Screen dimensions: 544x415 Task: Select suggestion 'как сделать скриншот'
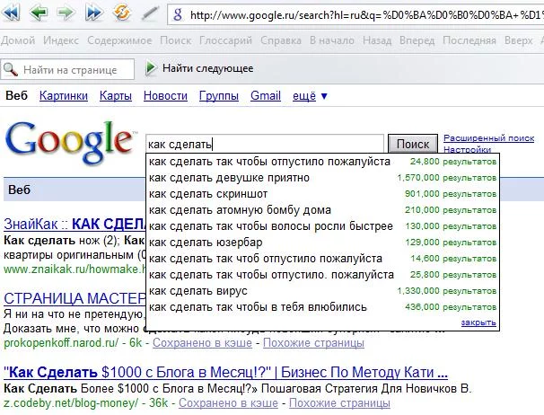[x=322, y=194]
